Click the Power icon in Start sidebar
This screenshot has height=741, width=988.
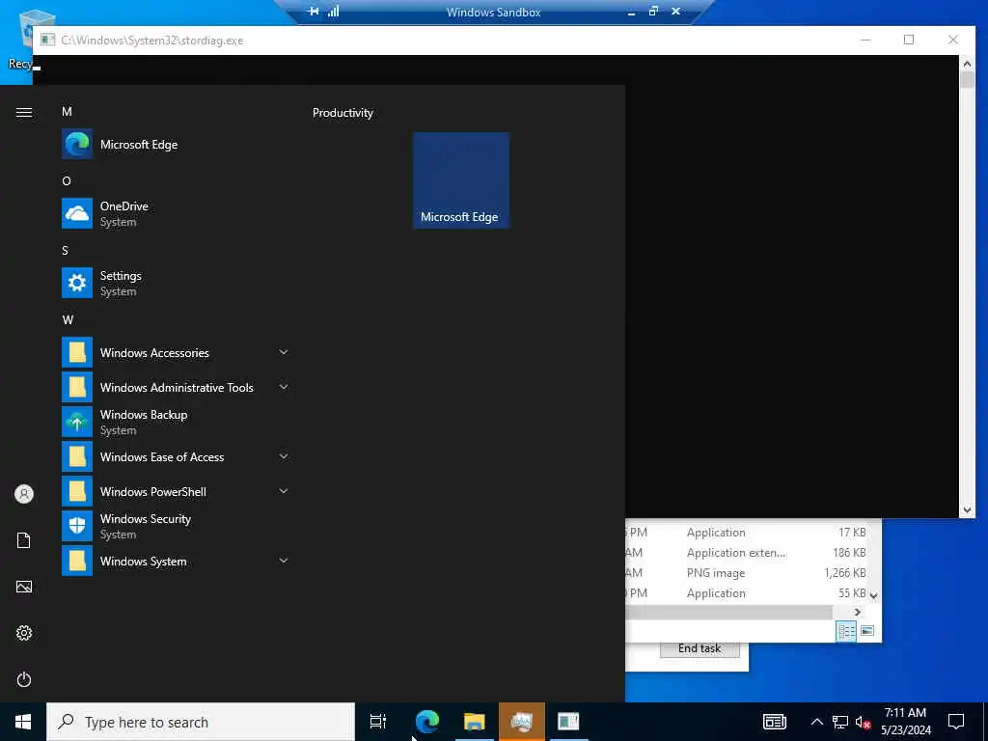point(24,679)
